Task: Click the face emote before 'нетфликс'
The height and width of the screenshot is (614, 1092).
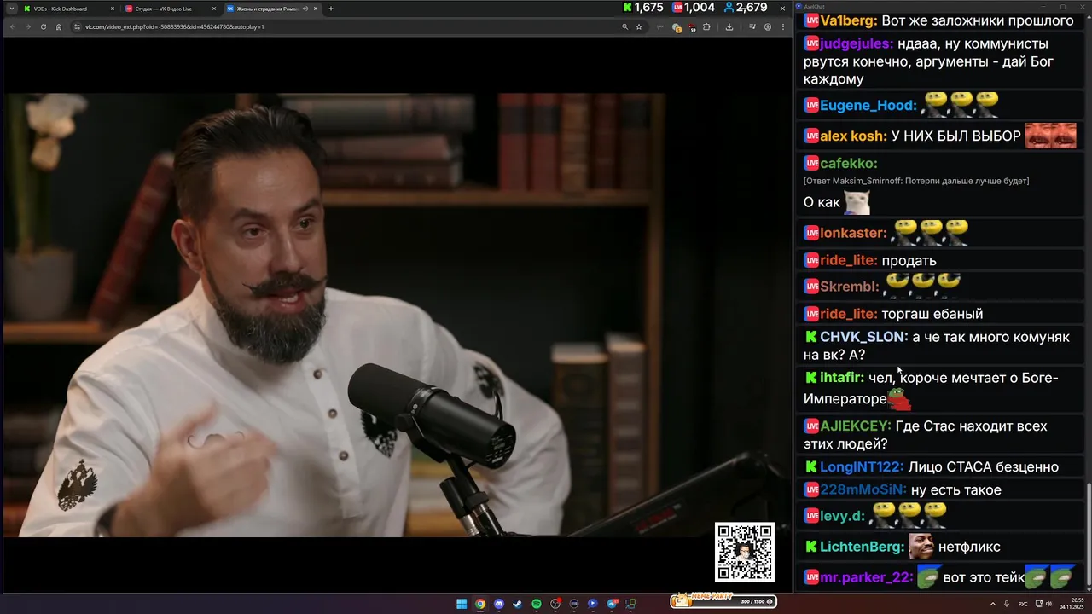Action: point(921,546)
